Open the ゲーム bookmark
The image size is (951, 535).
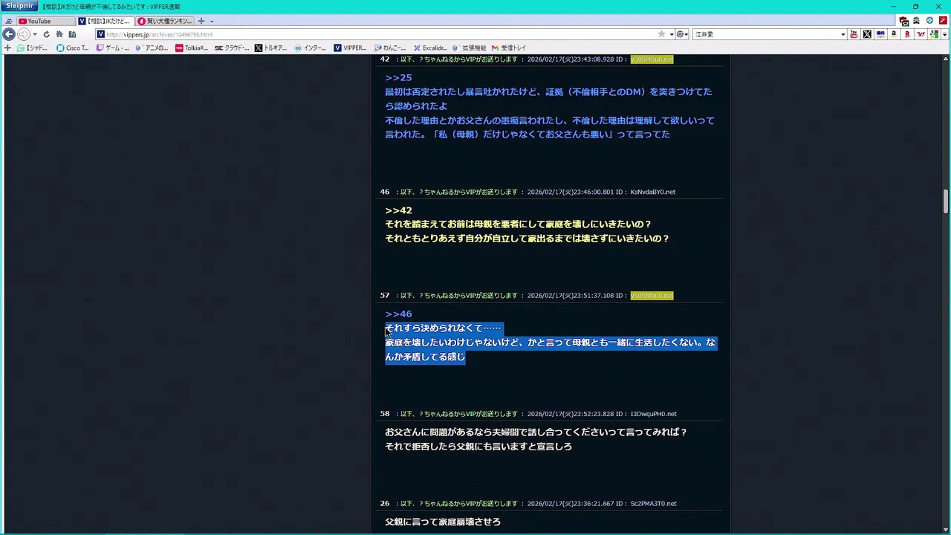(113, 48)
